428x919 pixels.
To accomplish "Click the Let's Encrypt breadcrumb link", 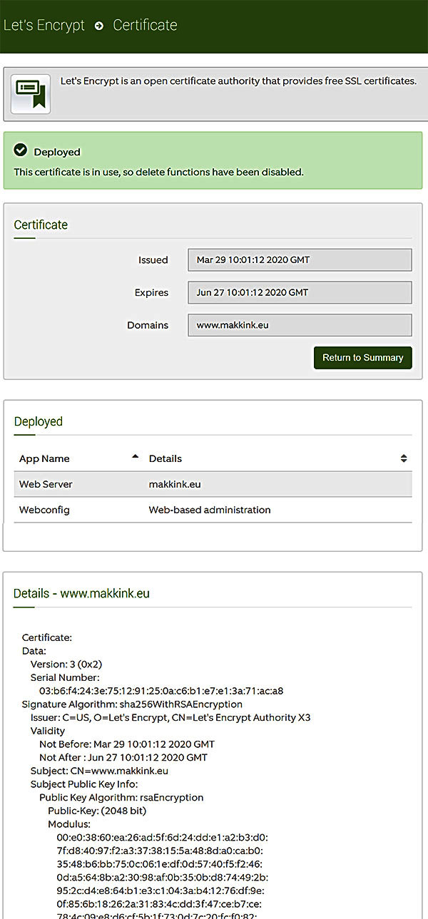I will (x=44, y=25).
